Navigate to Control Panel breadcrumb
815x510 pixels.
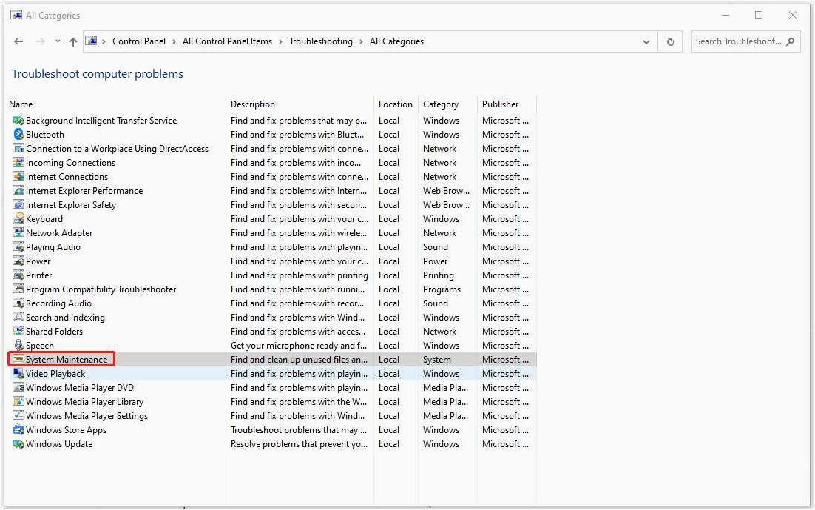coord(139,41)
